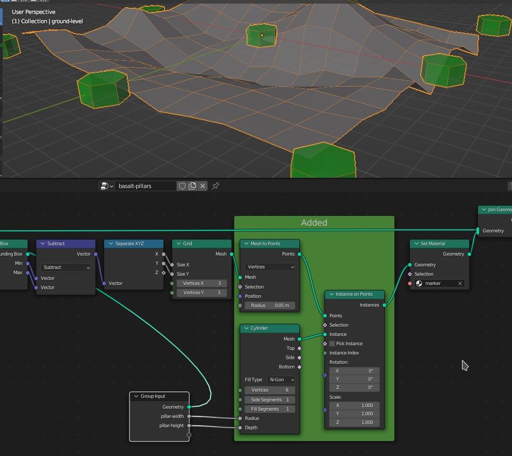Open the Vertices mode dropdown in Mesh to Points
512x456 pixels.
270,267
